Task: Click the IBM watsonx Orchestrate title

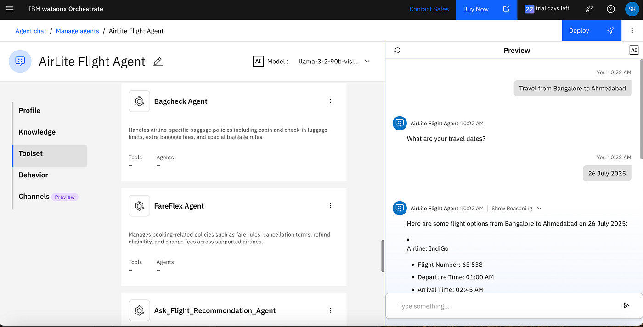Action: (x=66, y=9)
